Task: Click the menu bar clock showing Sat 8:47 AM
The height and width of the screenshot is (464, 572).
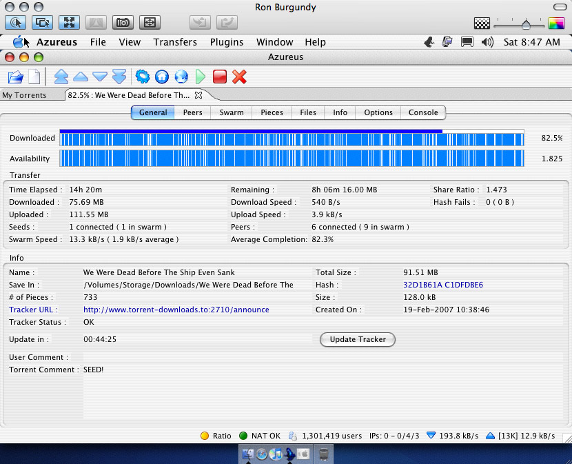Action: 532,42
